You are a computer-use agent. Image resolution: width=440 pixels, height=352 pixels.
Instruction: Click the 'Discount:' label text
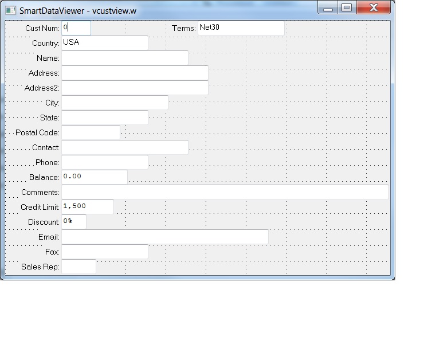coord(44,222)
